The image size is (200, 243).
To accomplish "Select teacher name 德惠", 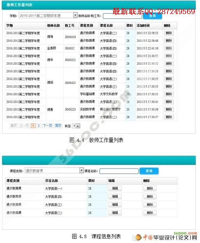I will point(50,110).
